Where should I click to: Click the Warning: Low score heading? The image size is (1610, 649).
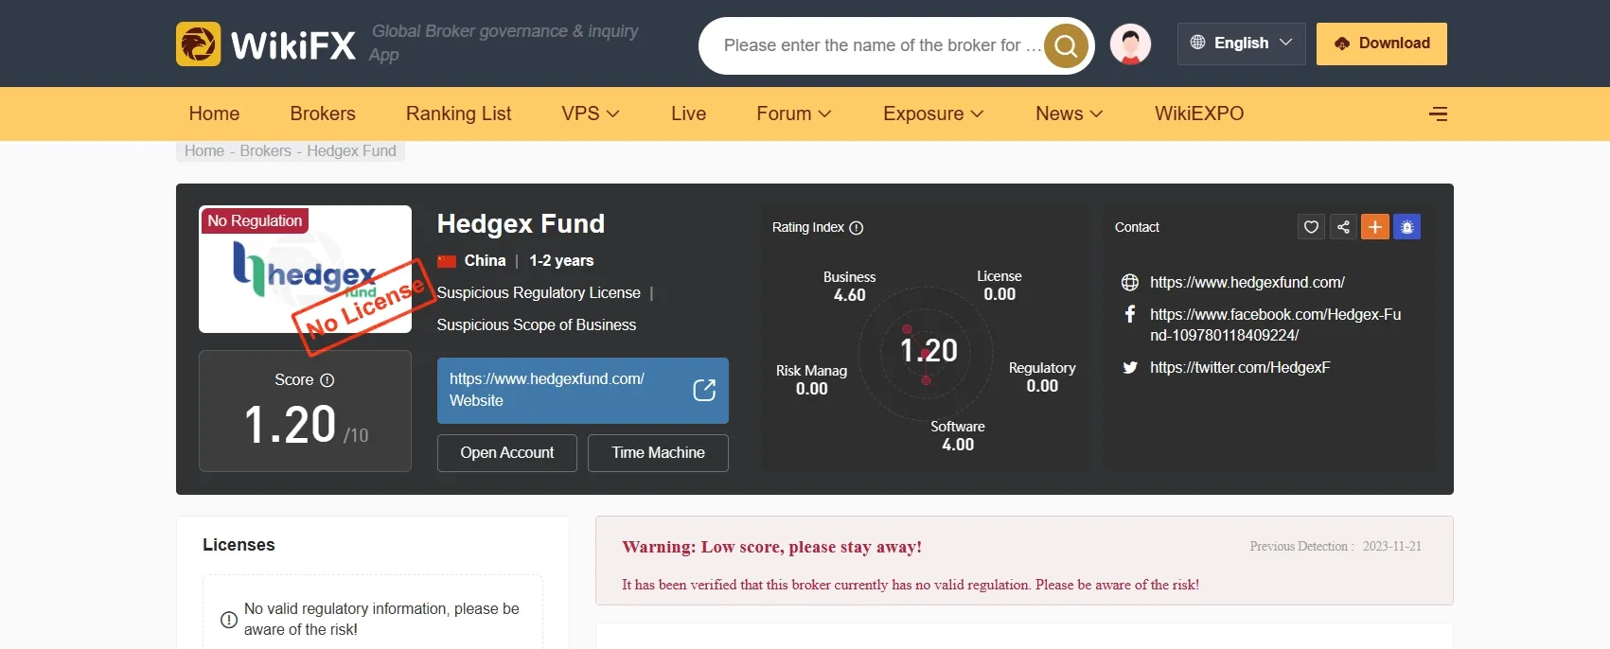[x=771, y=547]
